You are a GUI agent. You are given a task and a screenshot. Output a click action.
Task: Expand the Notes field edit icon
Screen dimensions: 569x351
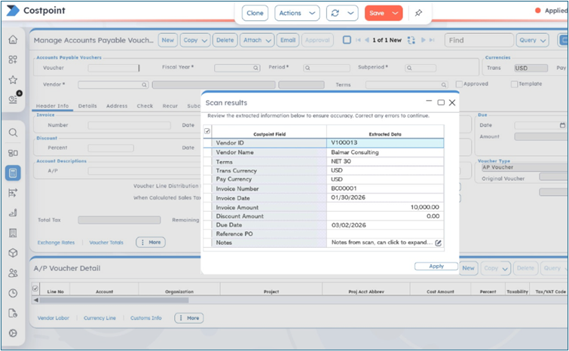pyautogui.click(x=438, y=243)
